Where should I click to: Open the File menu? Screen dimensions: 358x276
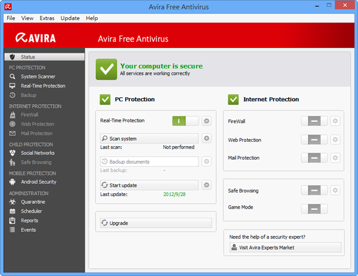click(x=11, y=18)
